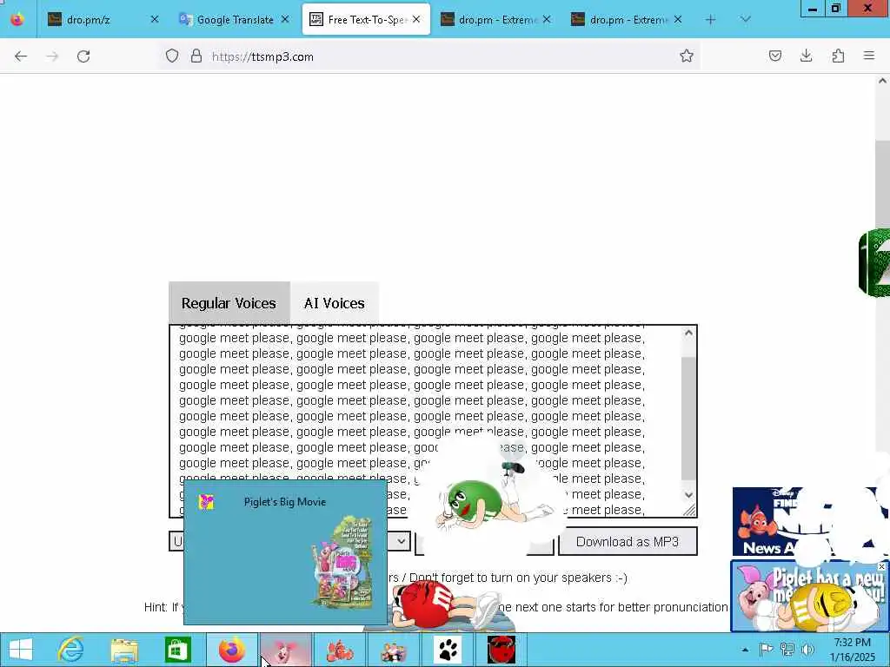Image resolution: width=890 pixels, height=667 pixels.
Task: Click the ttsmp3.com address bar
Action: 431,56
